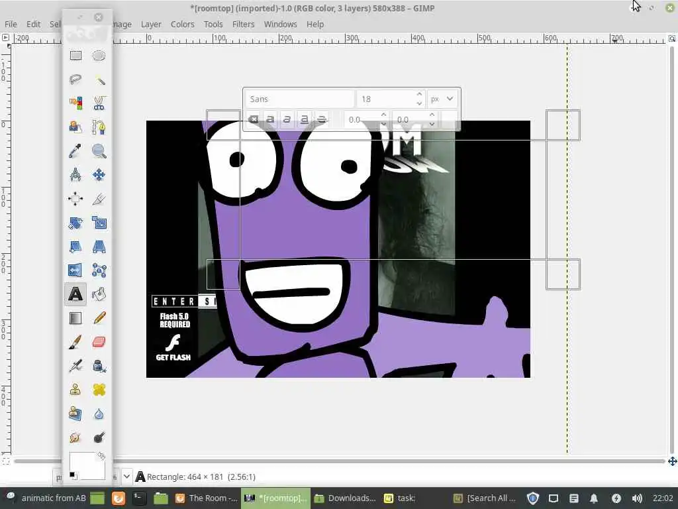Click the first 0.0 baseline field
This screenshot has height=509, width=678.
(362, 119)
